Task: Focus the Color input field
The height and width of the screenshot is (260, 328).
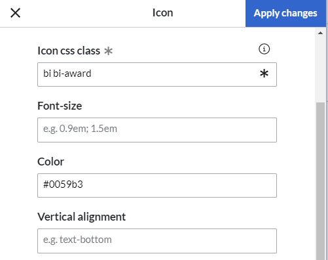Action: pyautogui.click(x=157, y=185)
